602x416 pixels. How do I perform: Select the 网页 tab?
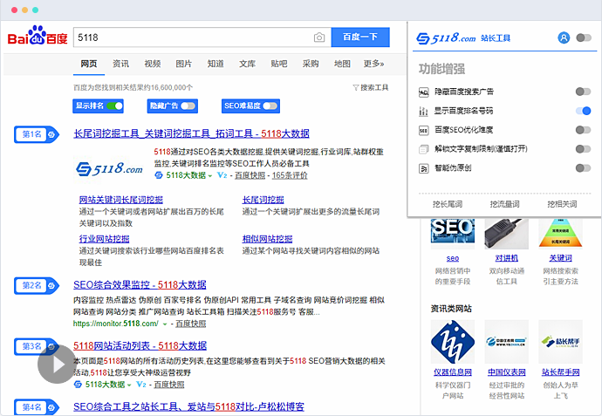point(89,64)
